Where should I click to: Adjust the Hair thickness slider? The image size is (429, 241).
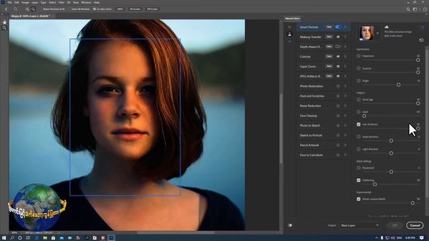418,129
